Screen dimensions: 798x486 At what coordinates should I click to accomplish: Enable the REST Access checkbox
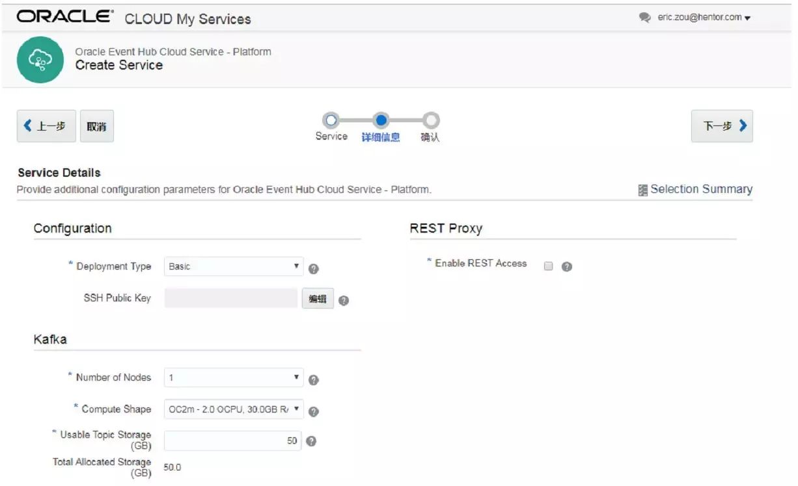[548, 266]
